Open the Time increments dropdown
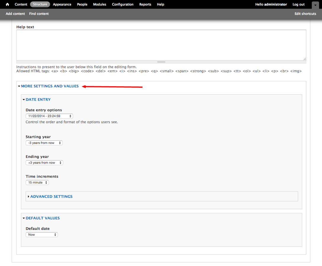 [37, 182]
